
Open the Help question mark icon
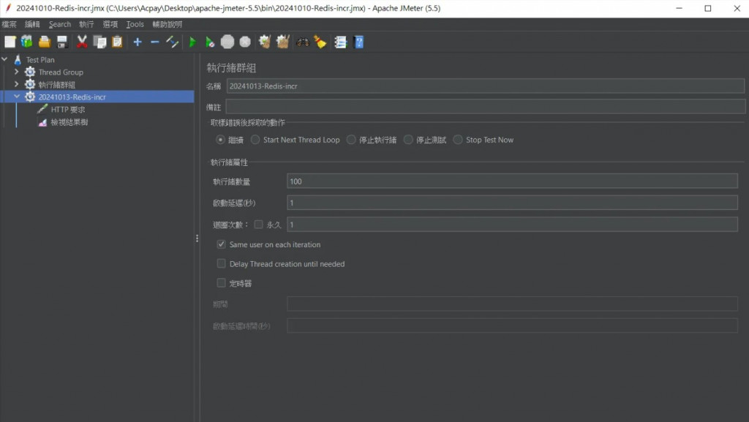coord(358,42)
